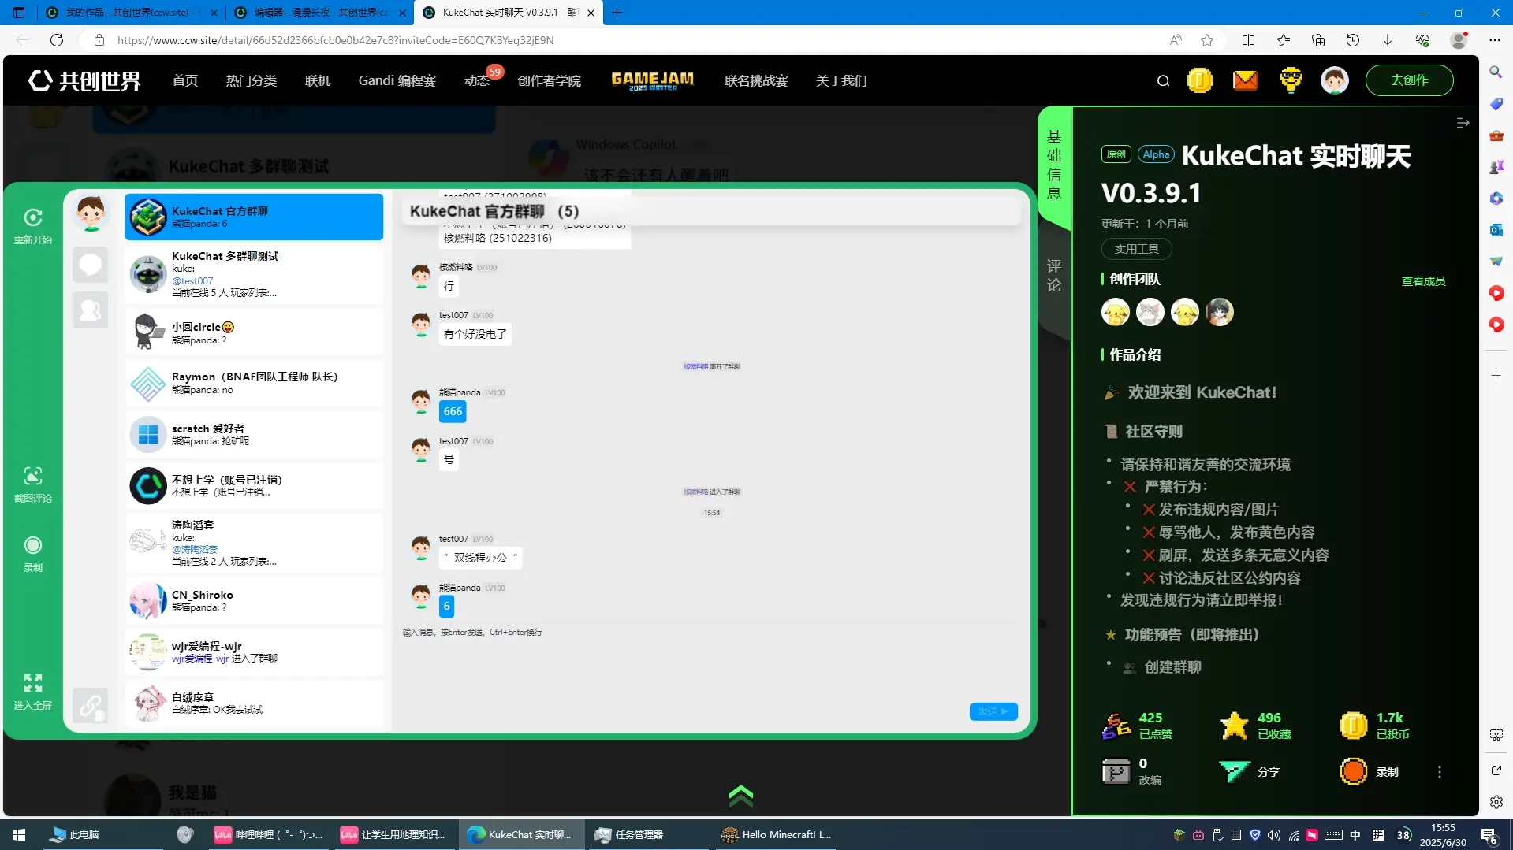Click the 去创作 button
Viewport: 1513px width, 850px height.
pos(1410,80)
